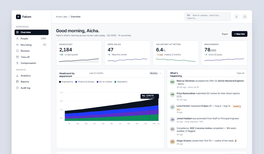Go to Recruiting in the sidebar

tap(31, 45)
